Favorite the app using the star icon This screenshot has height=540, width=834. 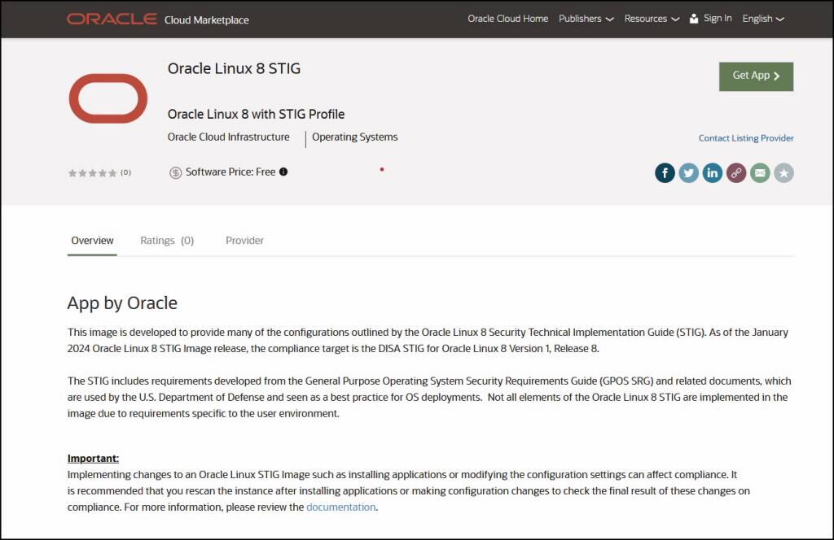click(x=783, y=172)
